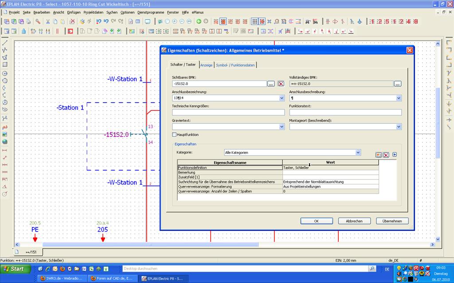Click the new property icon above table
454x283 pixels.
point(379,155)
